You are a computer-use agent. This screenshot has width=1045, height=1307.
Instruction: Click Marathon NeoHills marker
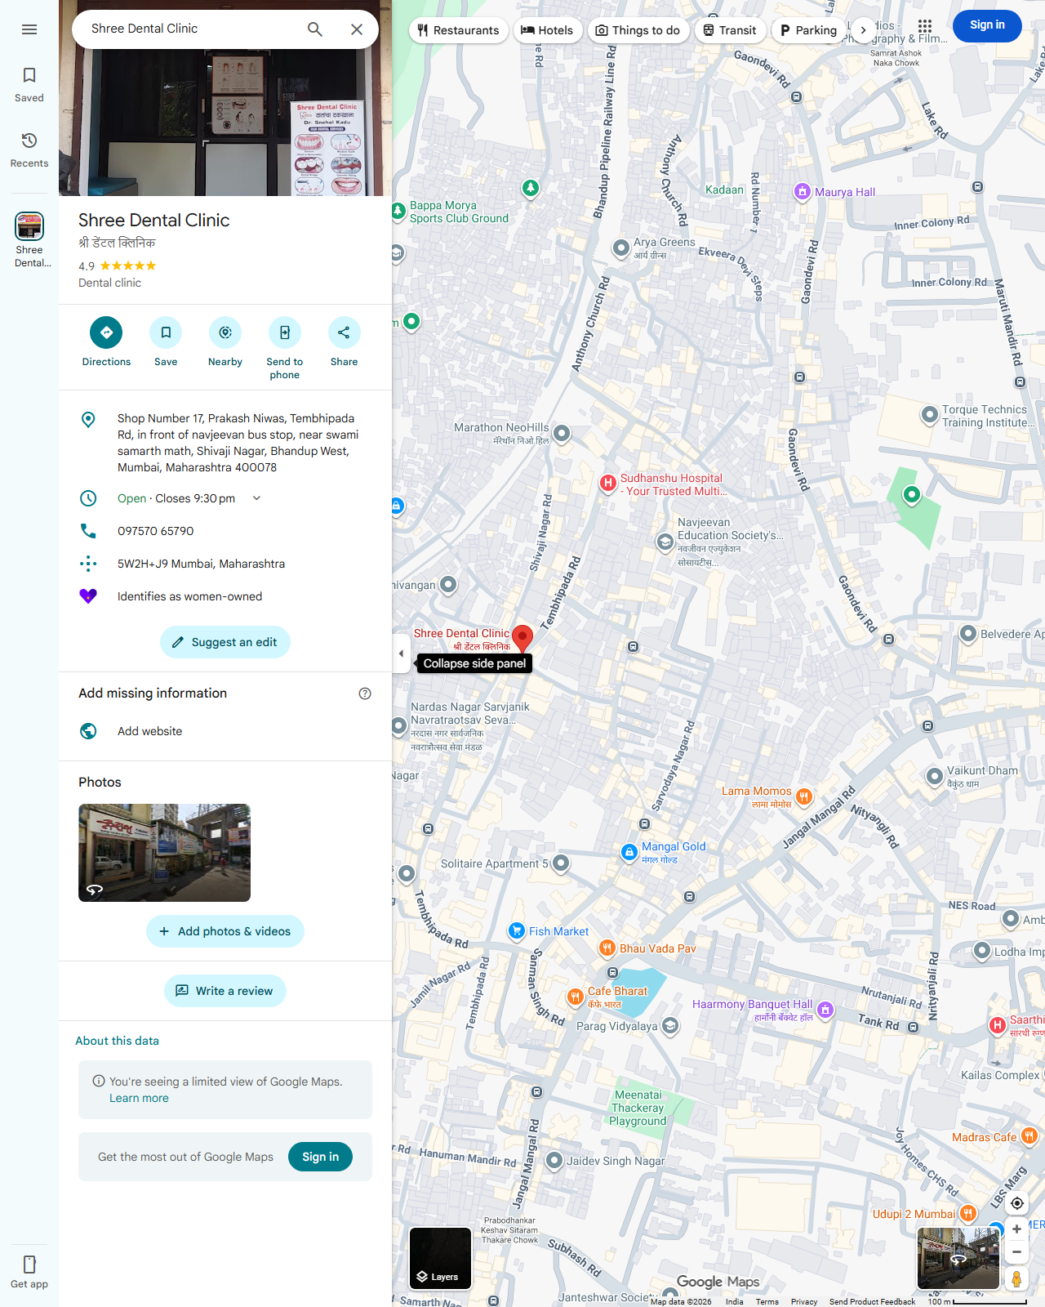coord(562,434)
